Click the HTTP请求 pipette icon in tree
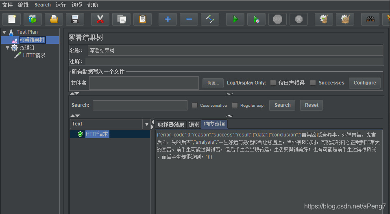This screenshot has height=214, width=390. coord(17,55)
